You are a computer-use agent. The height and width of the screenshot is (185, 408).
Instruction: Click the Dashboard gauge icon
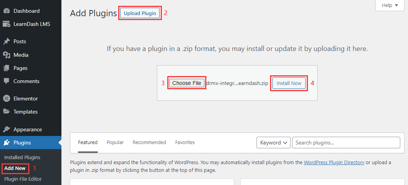pos(7,11)
